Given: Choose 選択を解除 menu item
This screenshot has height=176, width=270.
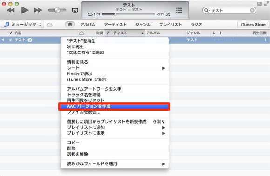Looking at the screenshot, I should (x=115, y=154).
